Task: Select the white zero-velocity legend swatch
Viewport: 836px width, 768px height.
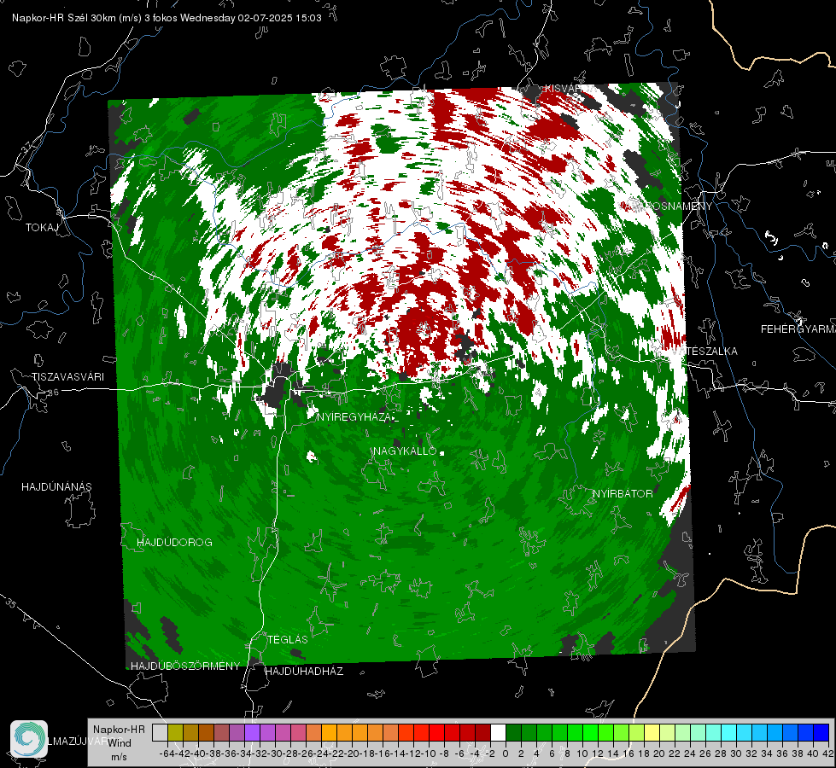Action: tap(498, 732)
